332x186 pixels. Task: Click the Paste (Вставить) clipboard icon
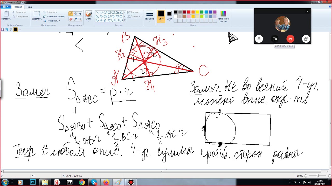pos(6,14)
